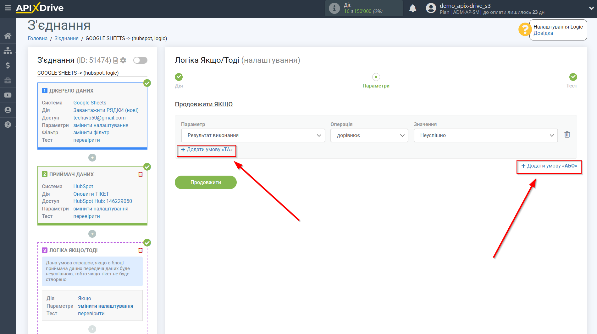This screenshot has height=334, width=597.
Task: Click змінити фільтр link
Action: point(91,132)
